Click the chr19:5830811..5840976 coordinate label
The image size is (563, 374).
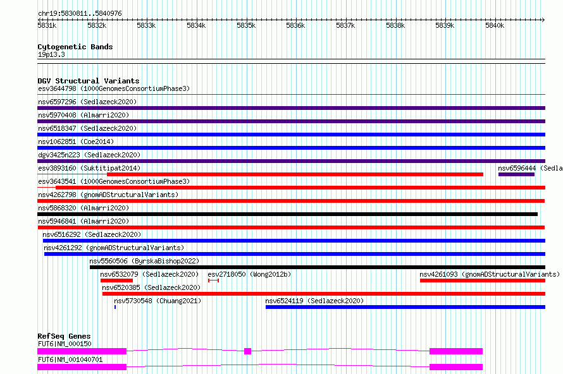tap(80, 13)
